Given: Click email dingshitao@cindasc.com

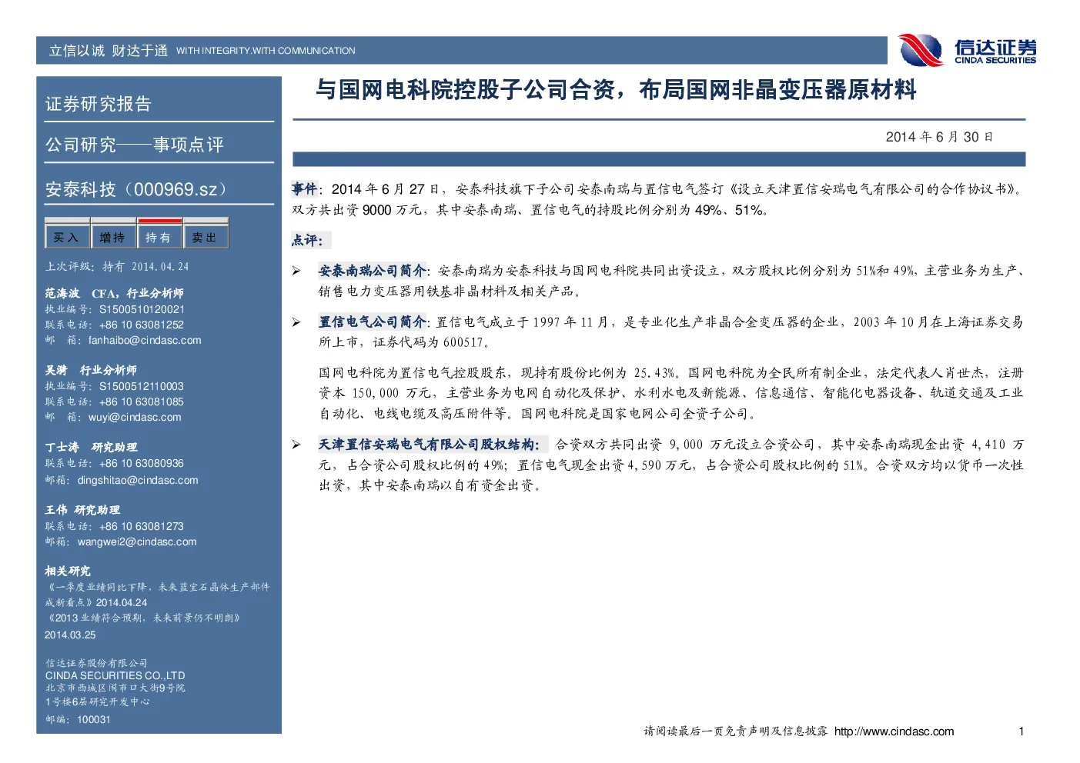Looking at the screenshot, I should pos(138,480).
